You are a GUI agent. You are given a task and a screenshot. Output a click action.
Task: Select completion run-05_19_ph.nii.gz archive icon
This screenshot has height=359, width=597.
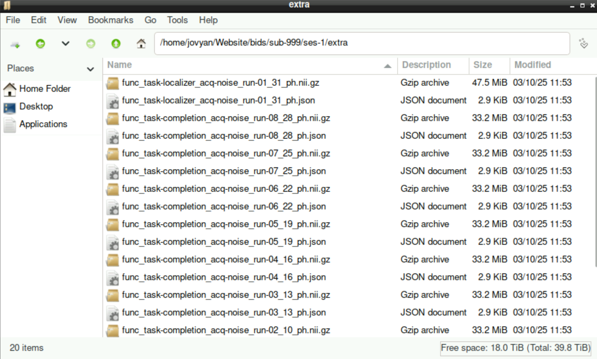(x=113, y=224)
